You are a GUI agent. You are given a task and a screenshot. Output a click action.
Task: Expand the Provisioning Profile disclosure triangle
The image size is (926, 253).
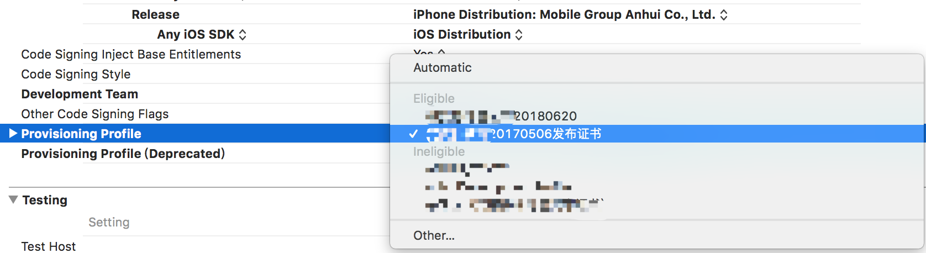pyautogui.click(x=14, y=134)
